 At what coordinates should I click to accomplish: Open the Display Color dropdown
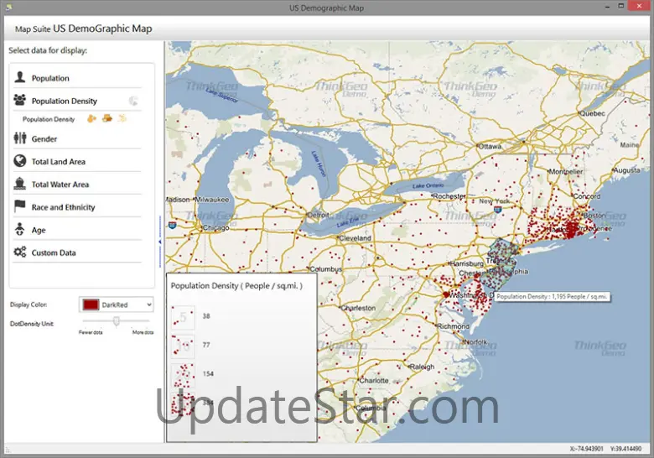click(x=148, y=304)
